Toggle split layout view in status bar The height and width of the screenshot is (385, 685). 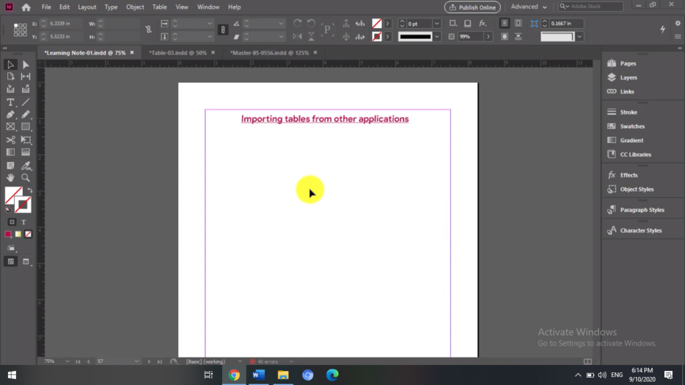point(587,362)
